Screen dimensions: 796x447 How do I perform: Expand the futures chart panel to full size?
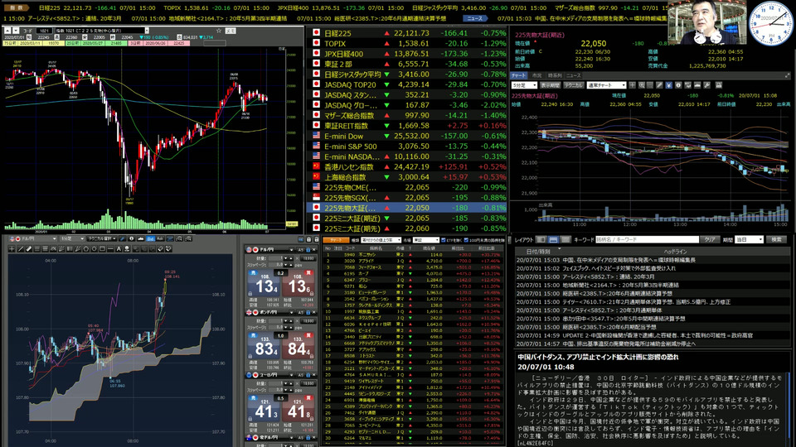click(x=788, y=75)
